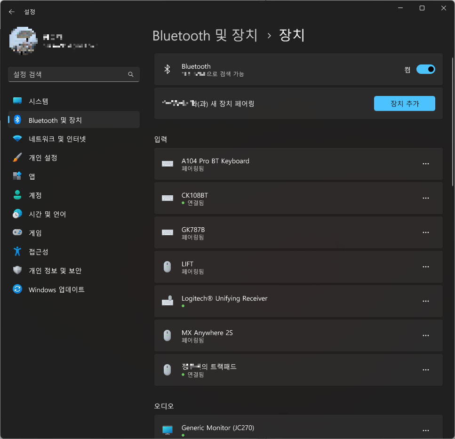Open more options for Generic Monitor (JC270)

425,431
